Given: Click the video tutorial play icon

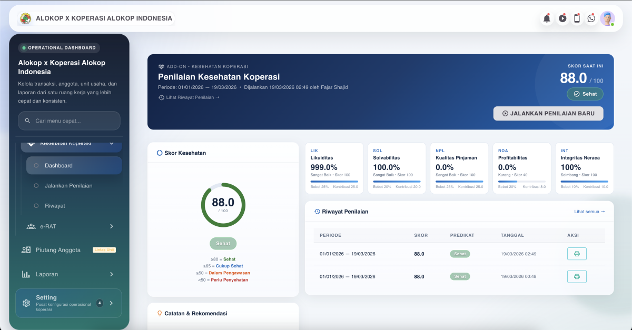Looking at the screenshot, I should [562, 18].
